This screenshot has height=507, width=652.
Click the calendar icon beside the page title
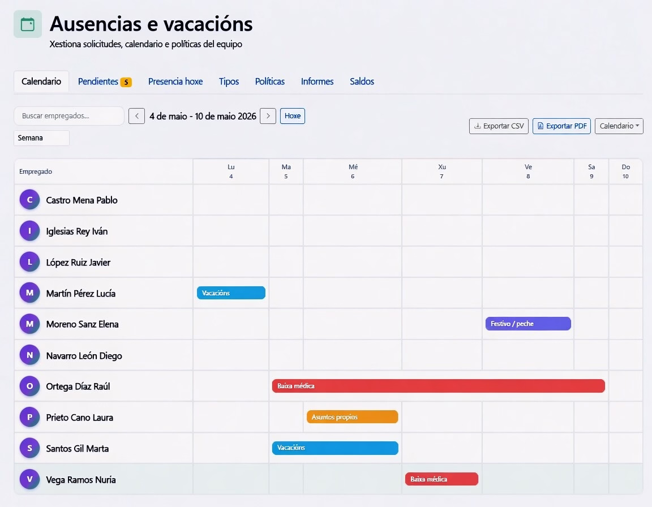(x=27, y=24)
